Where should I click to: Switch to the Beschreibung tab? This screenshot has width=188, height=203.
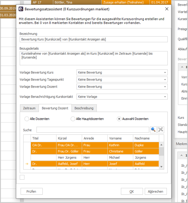[x=84, y=108]
